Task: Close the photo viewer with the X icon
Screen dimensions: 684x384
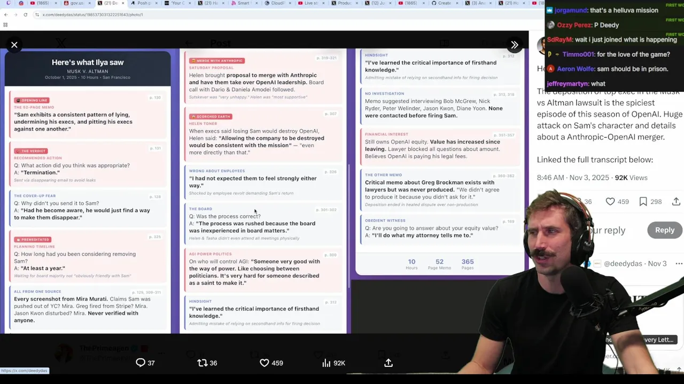Action: coord(14,45)
